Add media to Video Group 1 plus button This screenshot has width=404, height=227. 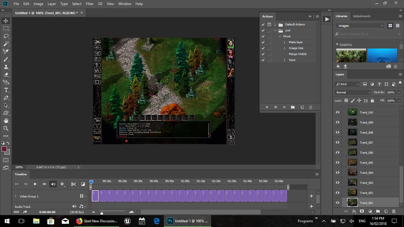coord(311,196)
